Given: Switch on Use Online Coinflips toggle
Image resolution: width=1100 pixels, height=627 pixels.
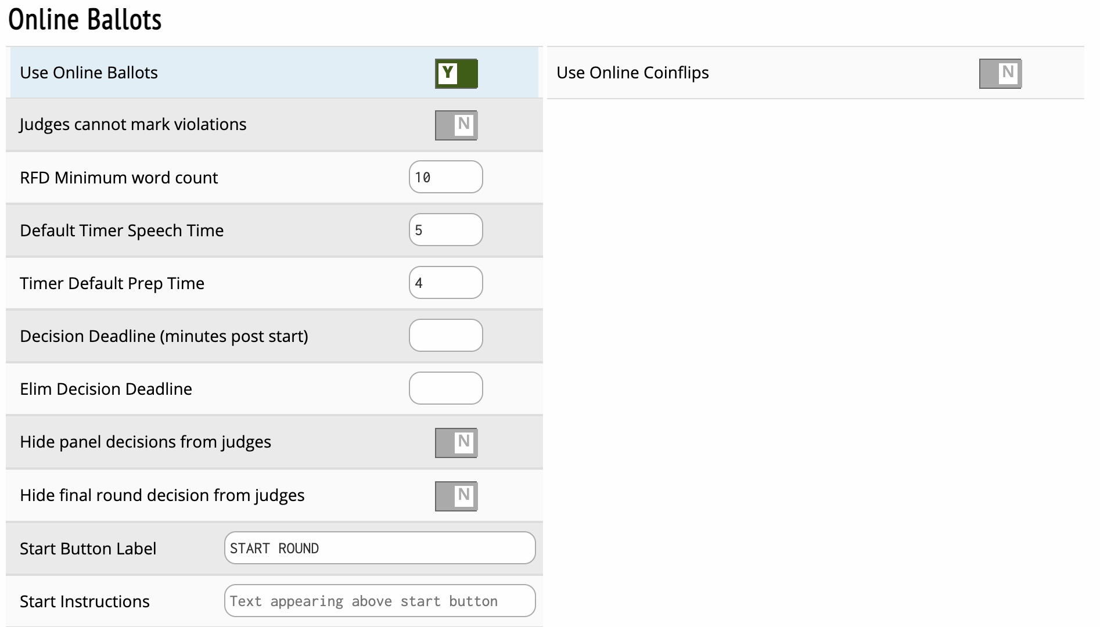Looking at the screenshot, I should 1000,74.
